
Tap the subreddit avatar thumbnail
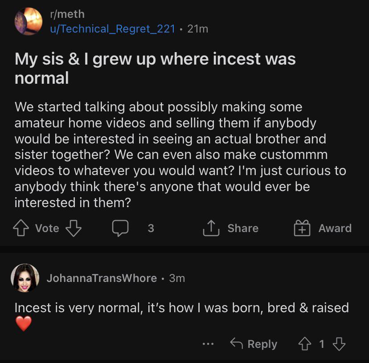point(29,21)
